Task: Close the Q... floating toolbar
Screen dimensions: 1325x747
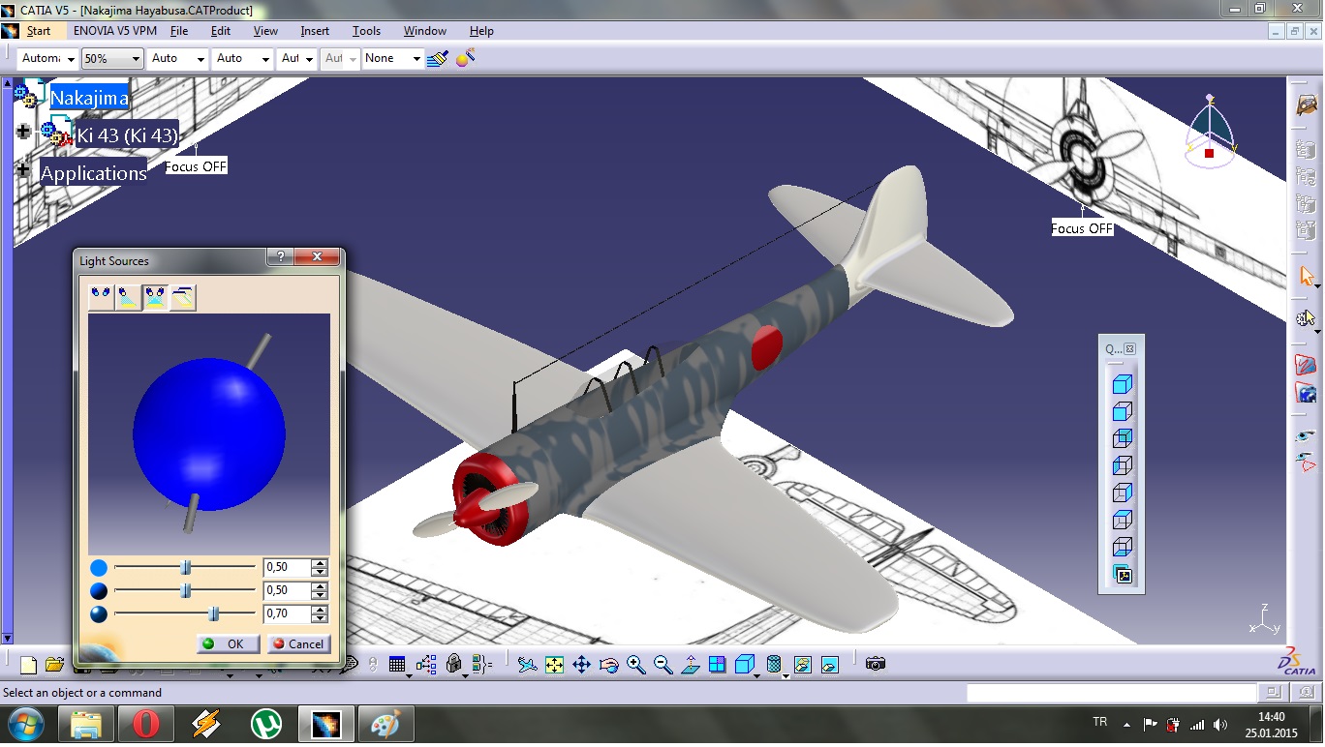Action: 1129,348
